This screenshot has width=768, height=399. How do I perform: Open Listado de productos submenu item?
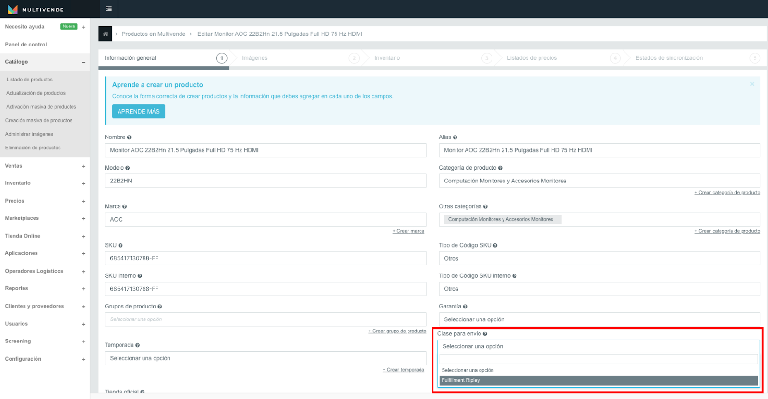(x=29, y=80)
